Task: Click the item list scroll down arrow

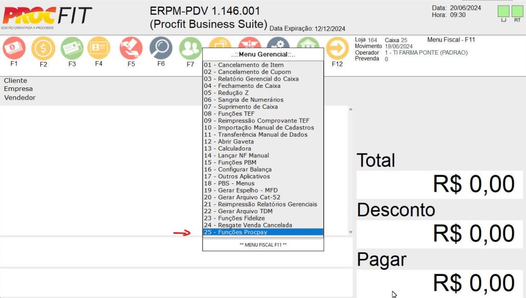Action: tap(350, 232)
